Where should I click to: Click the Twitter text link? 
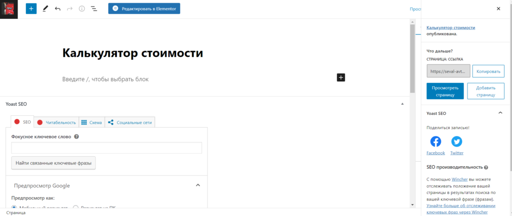tap(456, 153)
